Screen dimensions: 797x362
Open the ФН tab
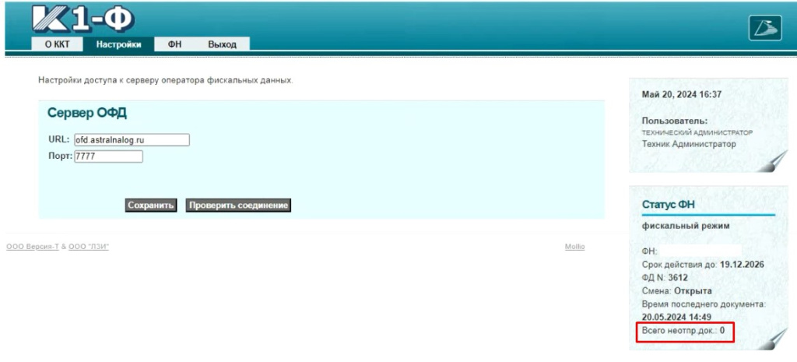pyautogui.click(x=174, y=44)
